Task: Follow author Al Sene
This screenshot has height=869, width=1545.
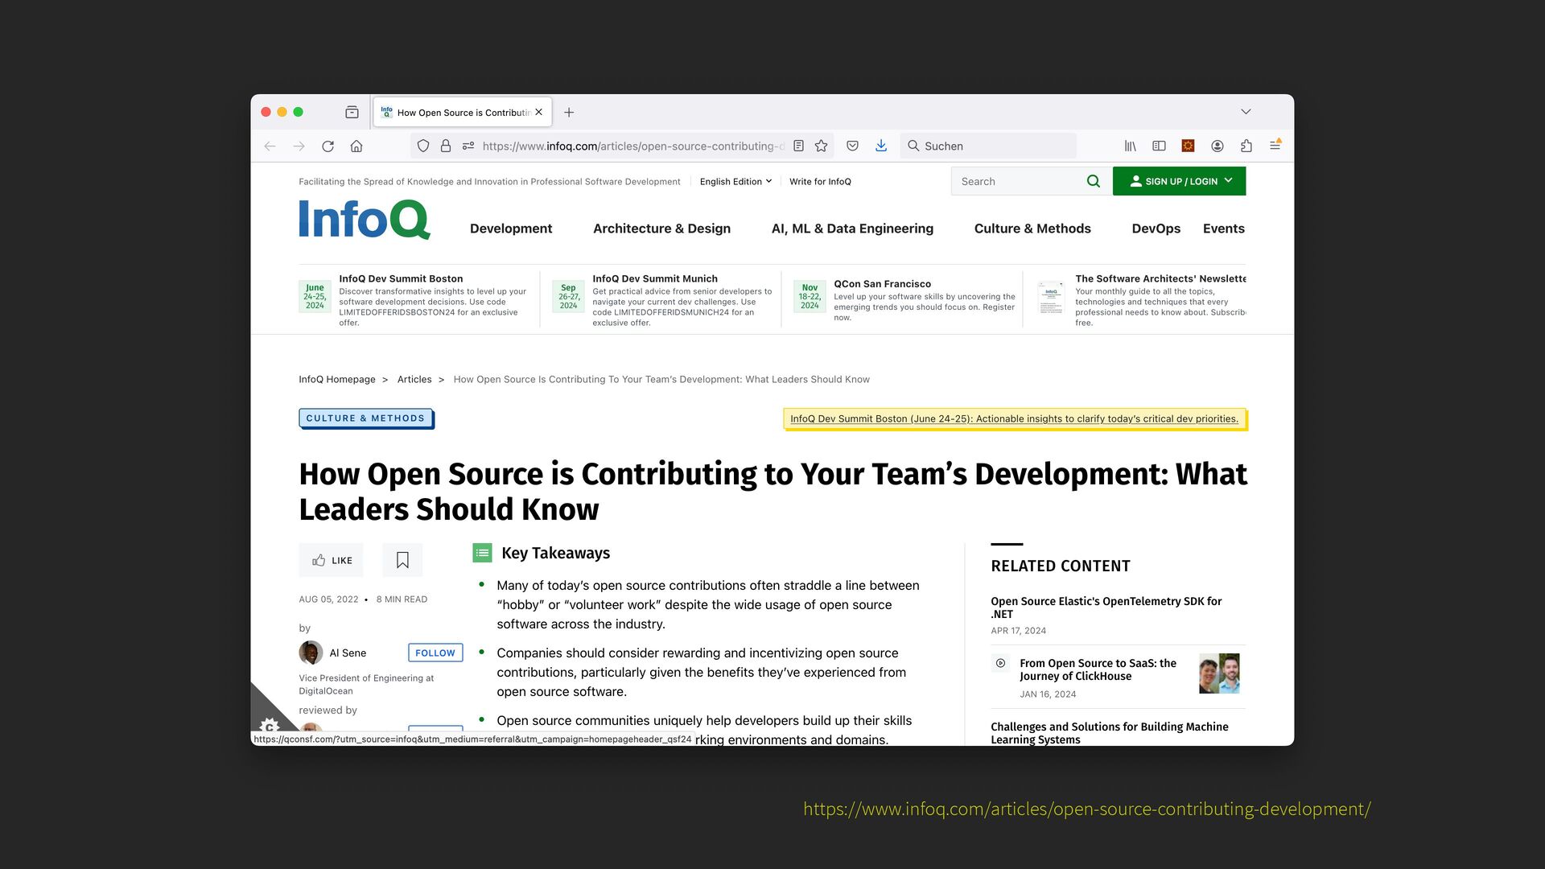Action: (x=435, y=653)
